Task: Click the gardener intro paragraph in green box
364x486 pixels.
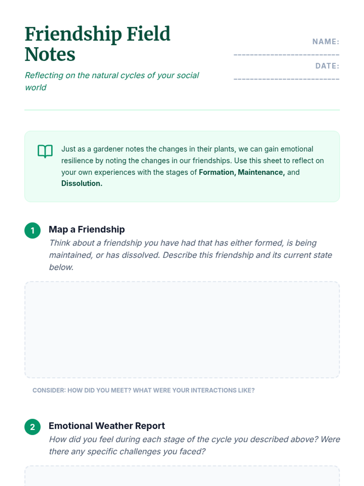Action: pos(192,160)
